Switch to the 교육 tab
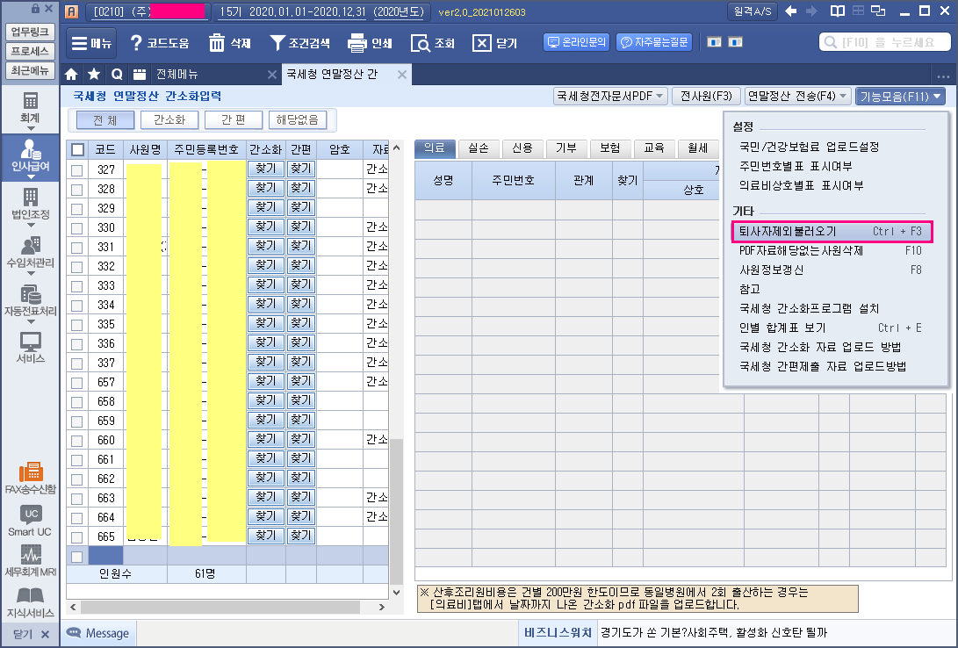Viewport: 958px width, 648px height. click(653, 148)
